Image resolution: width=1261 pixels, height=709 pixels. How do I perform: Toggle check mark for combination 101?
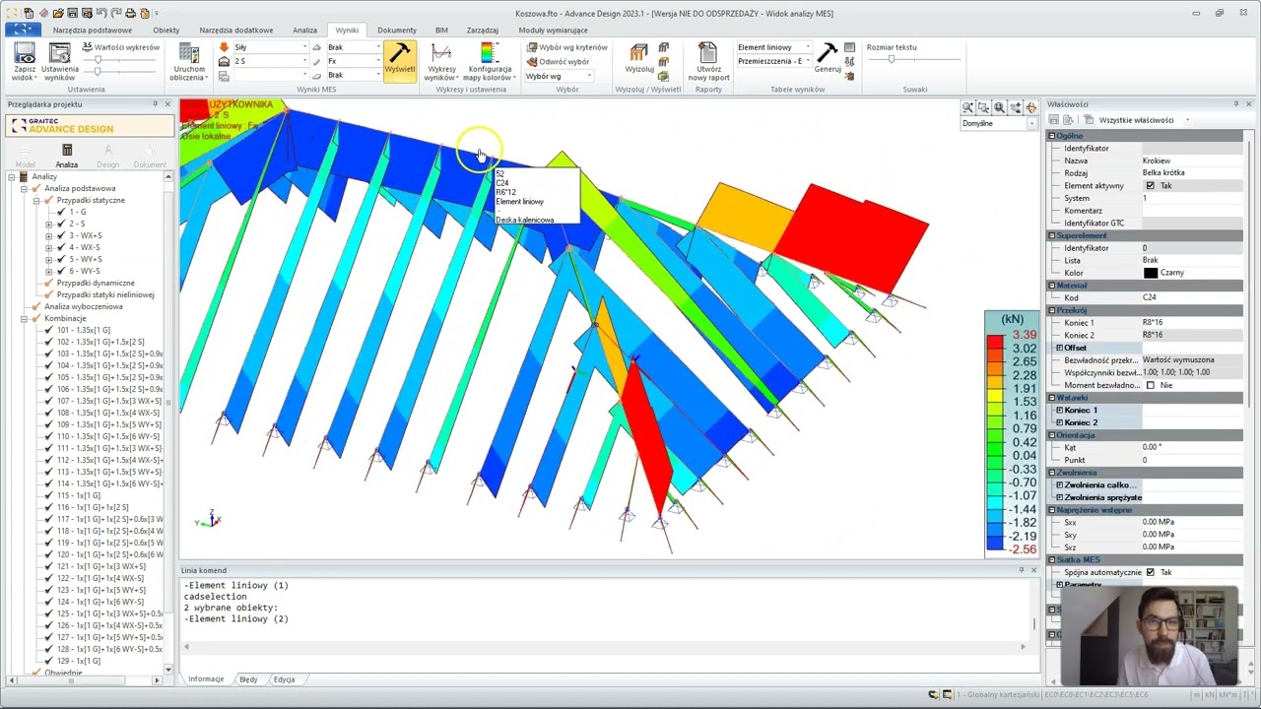tap(48, 330)
